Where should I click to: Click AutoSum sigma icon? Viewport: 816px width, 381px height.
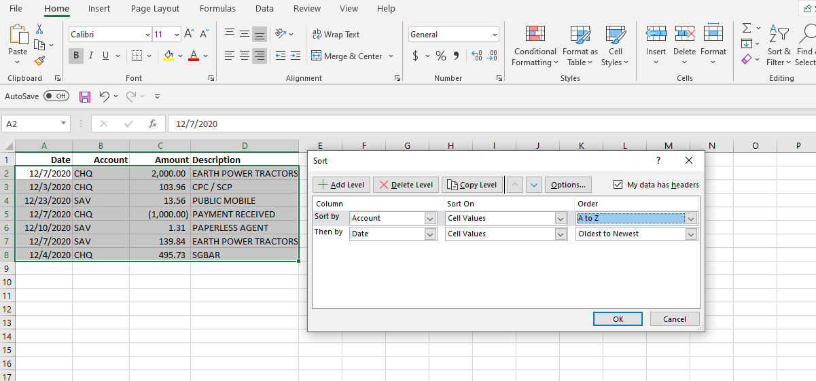(x=747, y=28)
